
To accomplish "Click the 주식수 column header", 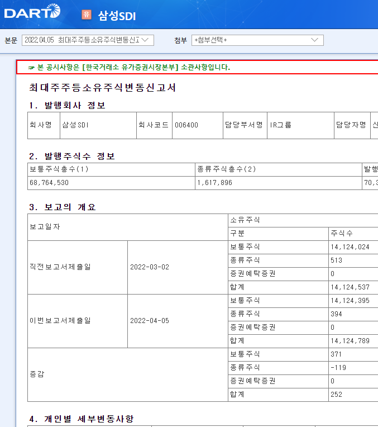I will pyautogui.click(x=353, y=234).
